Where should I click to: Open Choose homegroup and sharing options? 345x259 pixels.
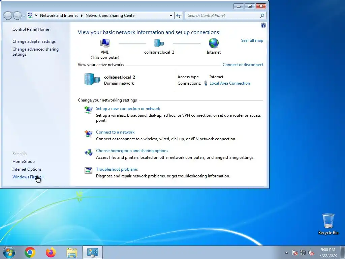[x=132, y=151]
